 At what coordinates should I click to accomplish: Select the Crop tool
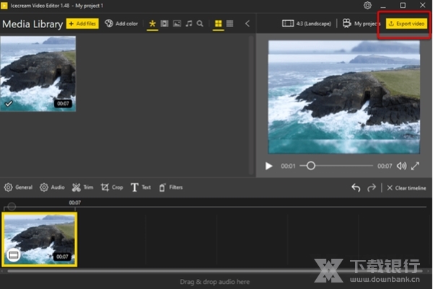[x=112, y=187]
